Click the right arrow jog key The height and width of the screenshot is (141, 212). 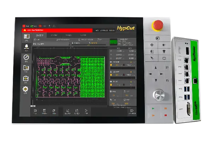pyautogui.click(x=161, y=74)
